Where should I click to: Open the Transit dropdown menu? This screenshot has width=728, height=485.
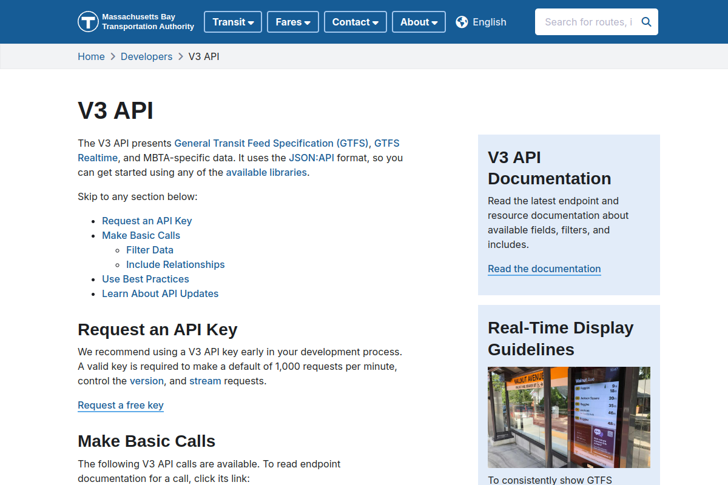pyautogui.click(x=233, y=22)
